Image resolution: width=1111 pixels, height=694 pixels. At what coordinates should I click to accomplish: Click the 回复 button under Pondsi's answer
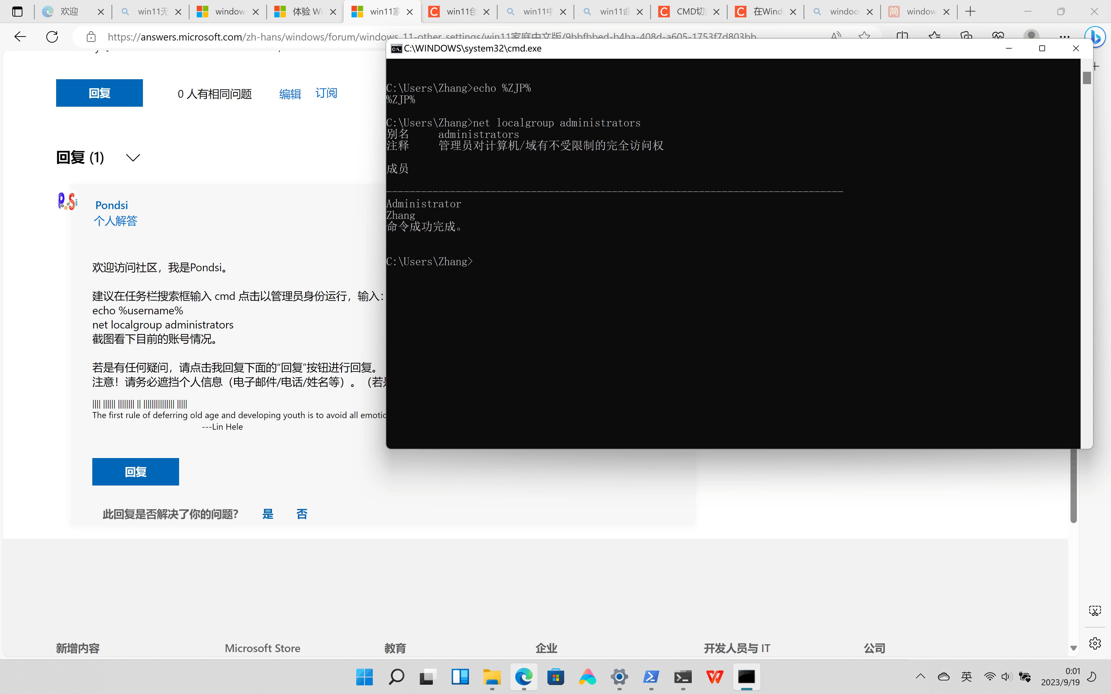click(x=135, y=472)
